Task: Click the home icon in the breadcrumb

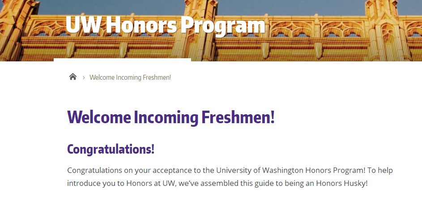Action: click(x=72, y=77)
